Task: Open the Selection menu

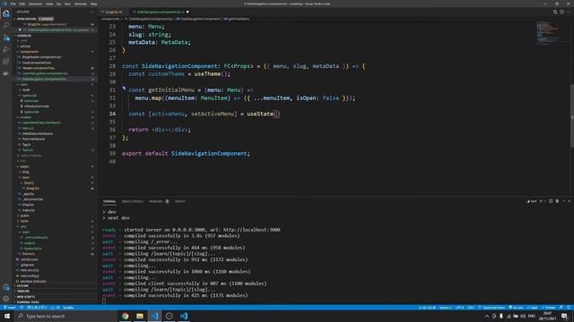Action: (35, 4)
